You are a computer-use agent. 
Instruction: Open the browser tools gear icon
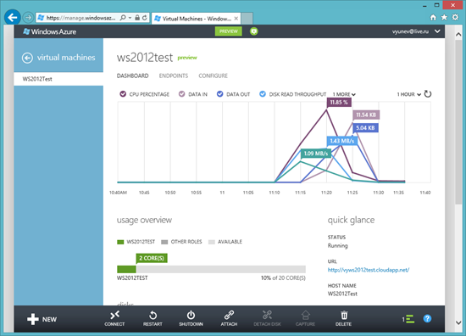pos(455,17)
